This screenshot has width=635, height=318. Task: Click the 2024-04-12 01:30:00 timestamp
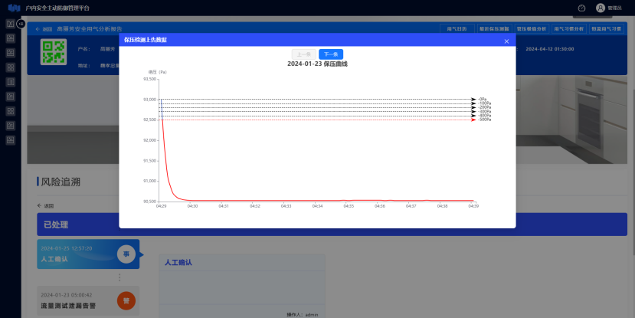point(549,49)
